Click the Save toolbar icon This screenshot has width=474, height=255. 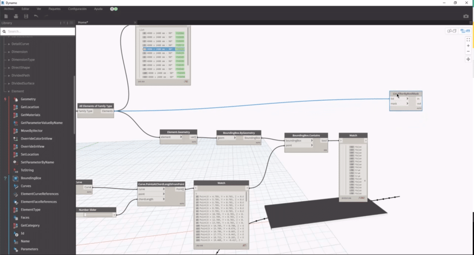tap(26, 16)
